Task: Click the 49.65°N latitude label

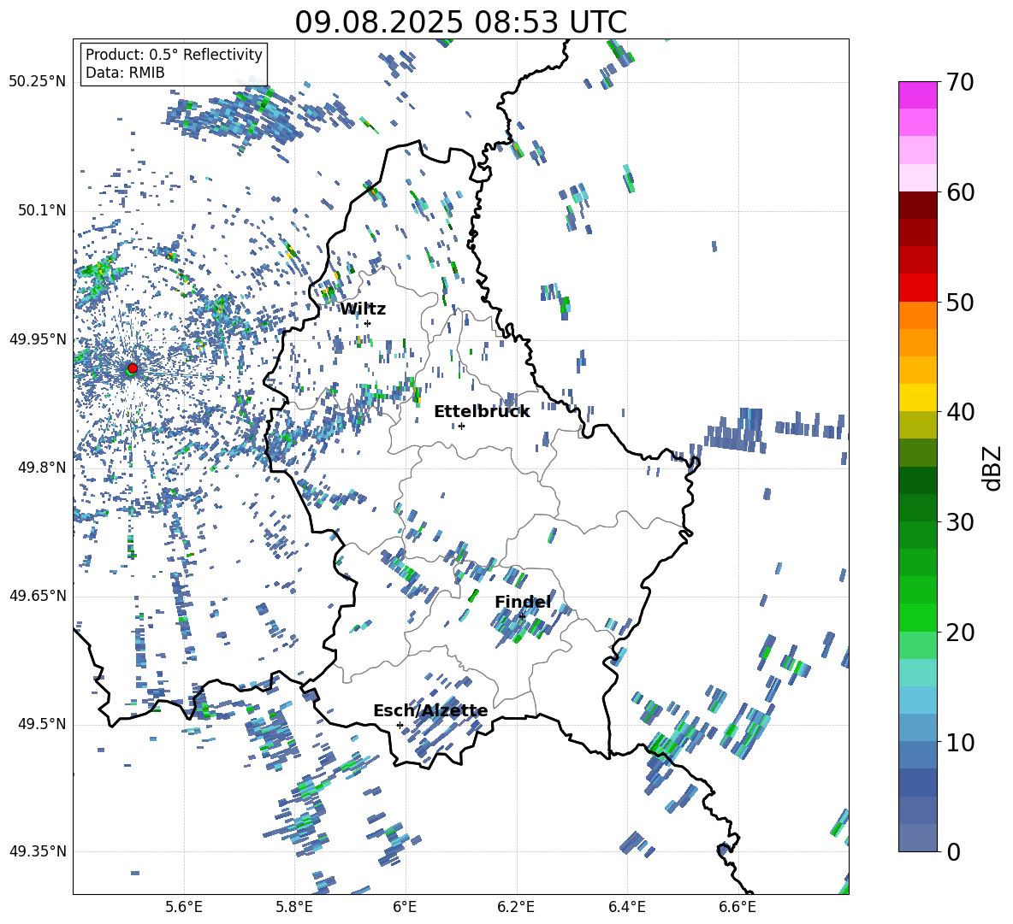Action: tap(38, 596)
